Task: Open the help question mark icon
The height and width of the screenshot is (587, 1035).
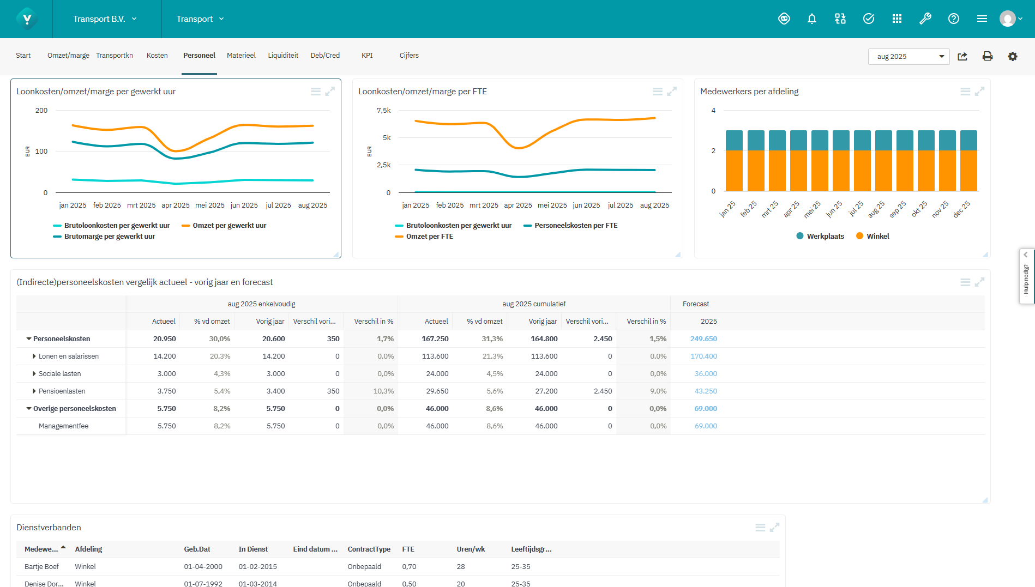Action: [x=954, y=18]
